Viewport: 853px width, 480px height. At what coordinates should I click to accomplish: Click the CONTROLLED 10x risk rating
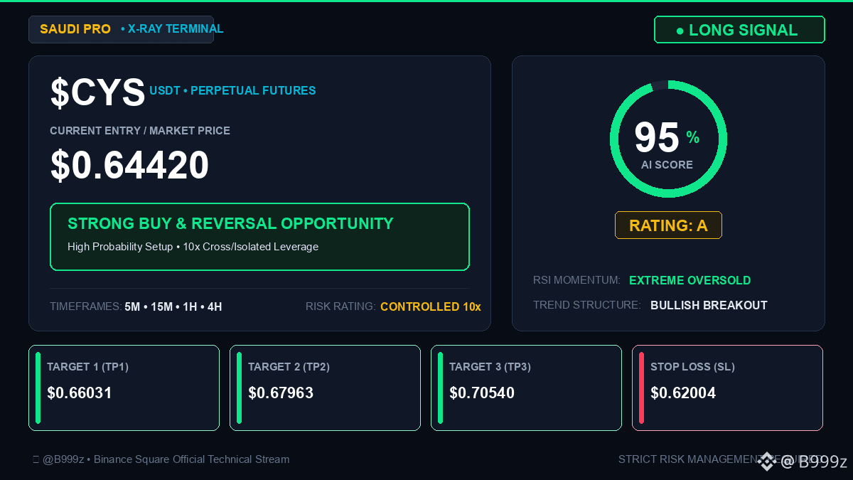click(431, 306)
